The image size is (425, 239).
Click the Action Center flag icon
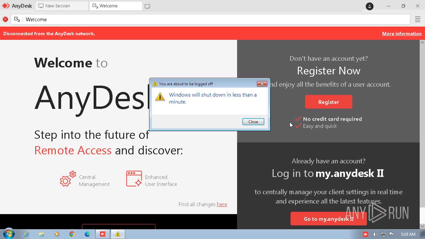tap(391, 234)
